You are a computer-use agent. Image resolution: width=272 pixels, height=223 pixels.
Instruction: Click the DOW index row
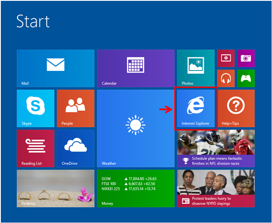point(129,179)
